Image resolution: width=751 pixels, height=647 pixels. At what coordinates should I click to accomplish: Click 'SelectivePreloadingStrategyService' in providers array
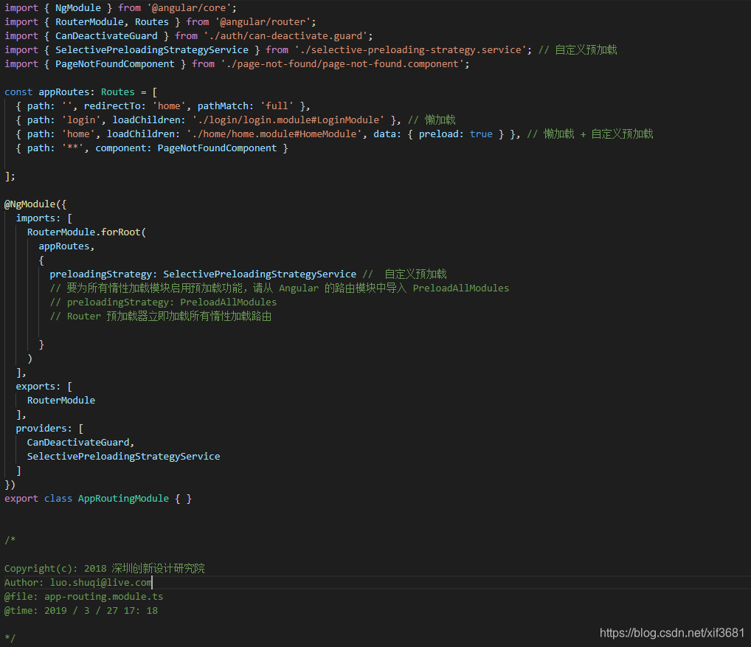click(124, 457)
